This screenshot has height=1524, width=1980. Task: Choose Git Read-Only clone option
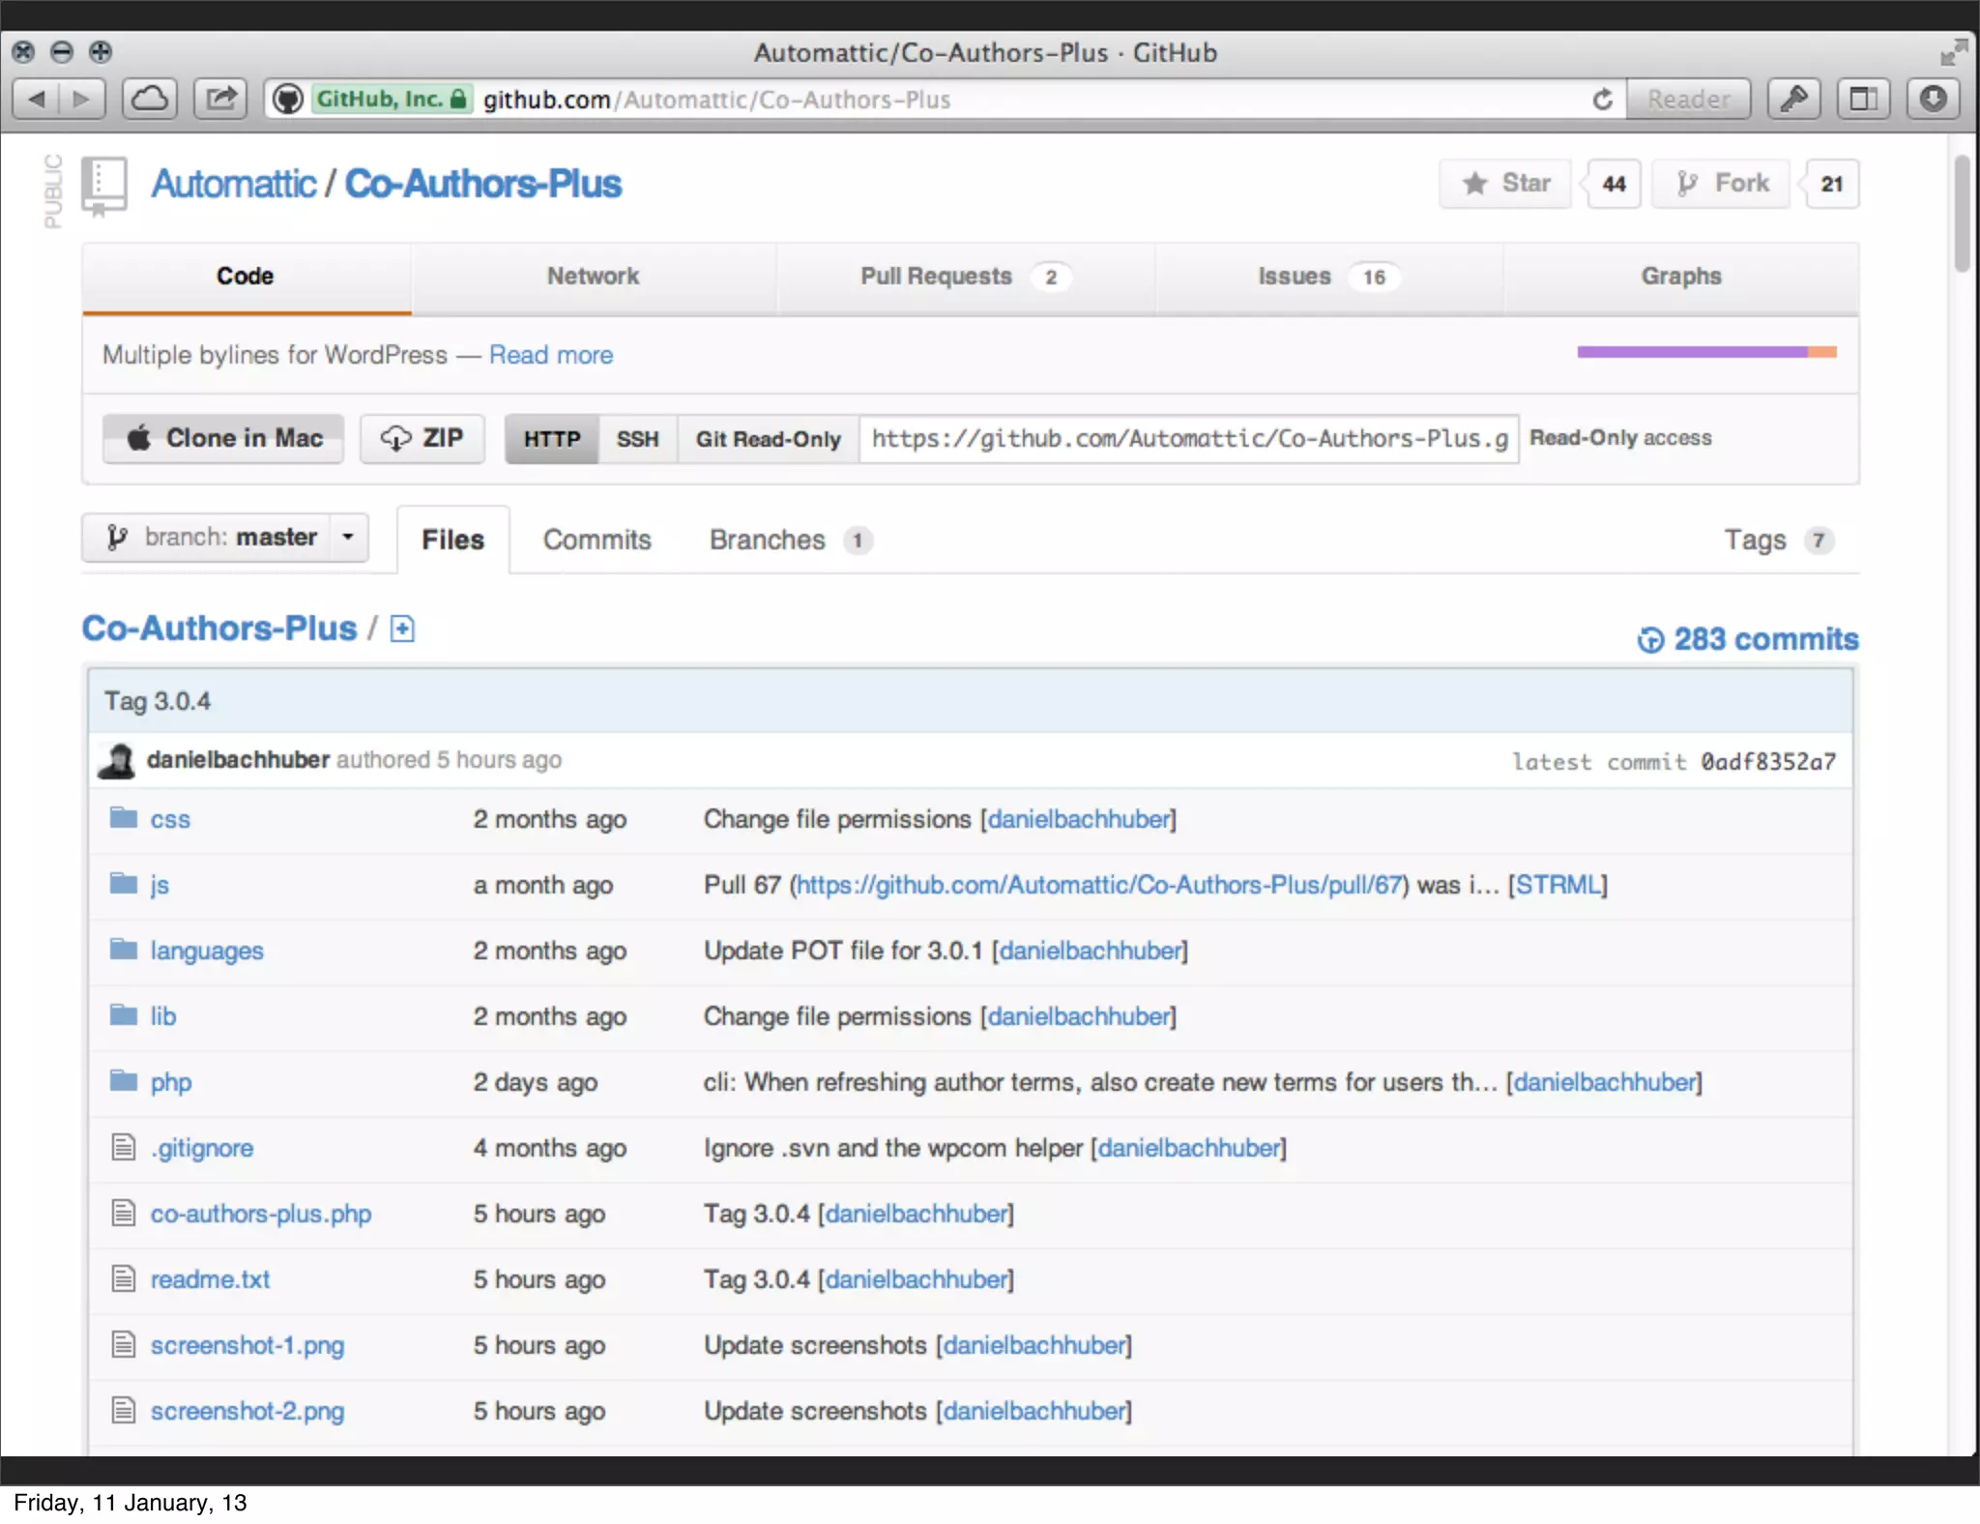point(768,439)
